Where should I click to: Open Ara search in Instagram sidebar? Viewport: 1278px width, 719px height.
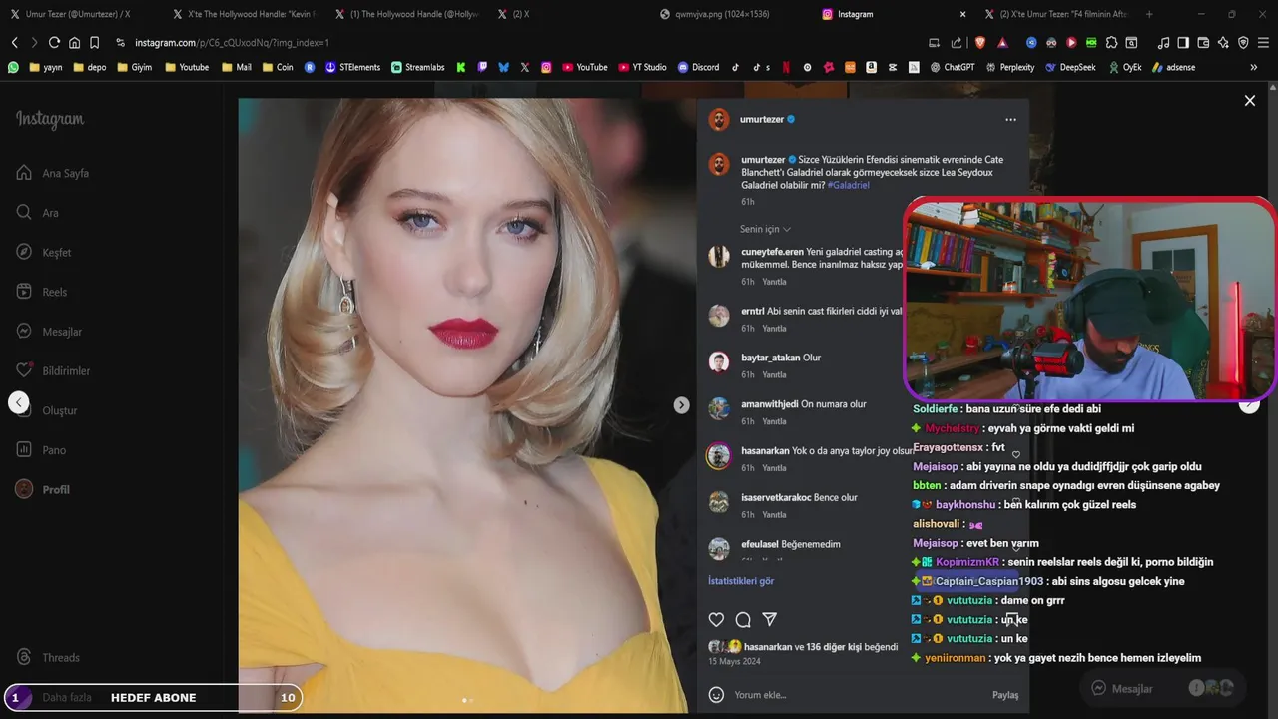[x=38, y=213]
